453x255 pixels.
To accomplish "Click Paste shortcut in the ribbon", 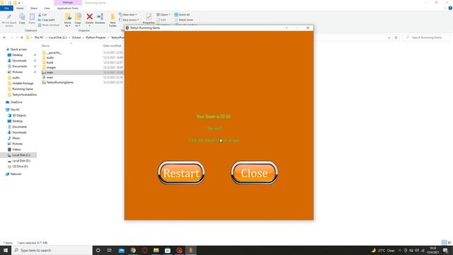I will 49,25.
